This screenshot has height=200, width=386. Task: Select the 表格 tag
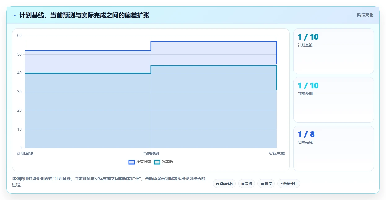pos(247,184)
